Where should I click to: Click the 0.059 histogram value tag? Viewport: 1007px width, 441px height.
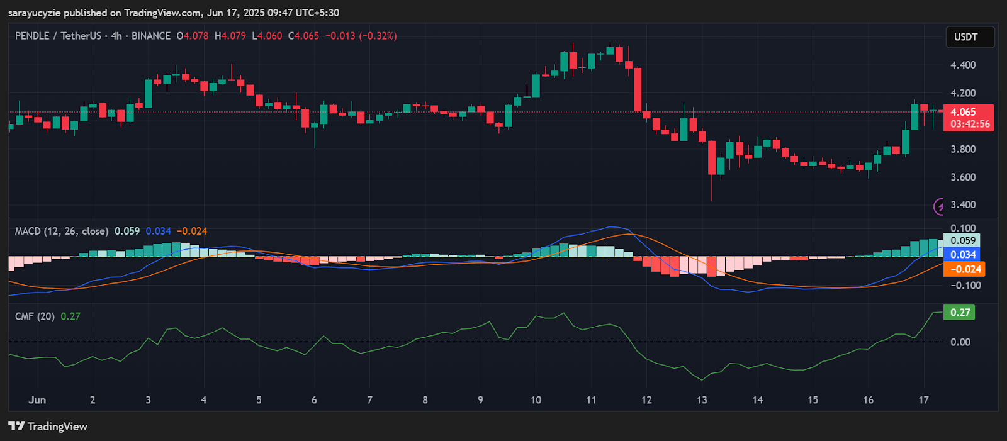(962, 240)
